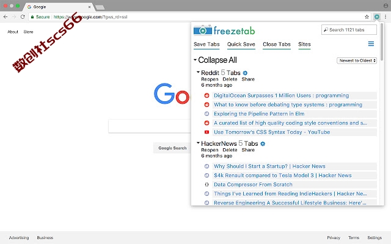Open freezetab hamburger menu
The height and width of the screenshot is (244, 391).
[371, 44]
